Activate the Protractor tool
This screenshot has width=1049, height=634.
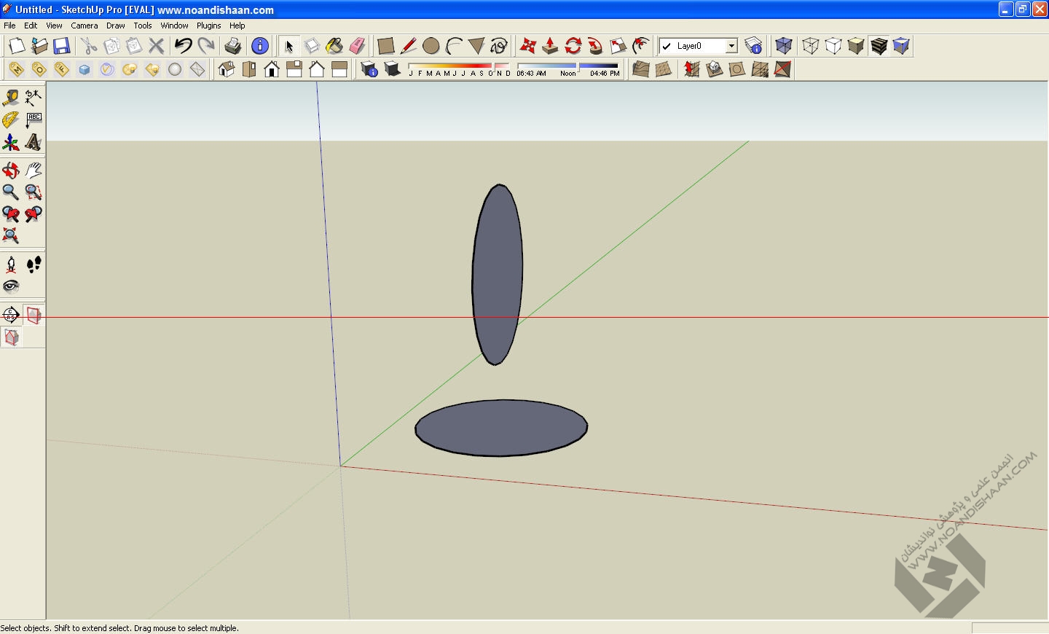coord(11,120)
